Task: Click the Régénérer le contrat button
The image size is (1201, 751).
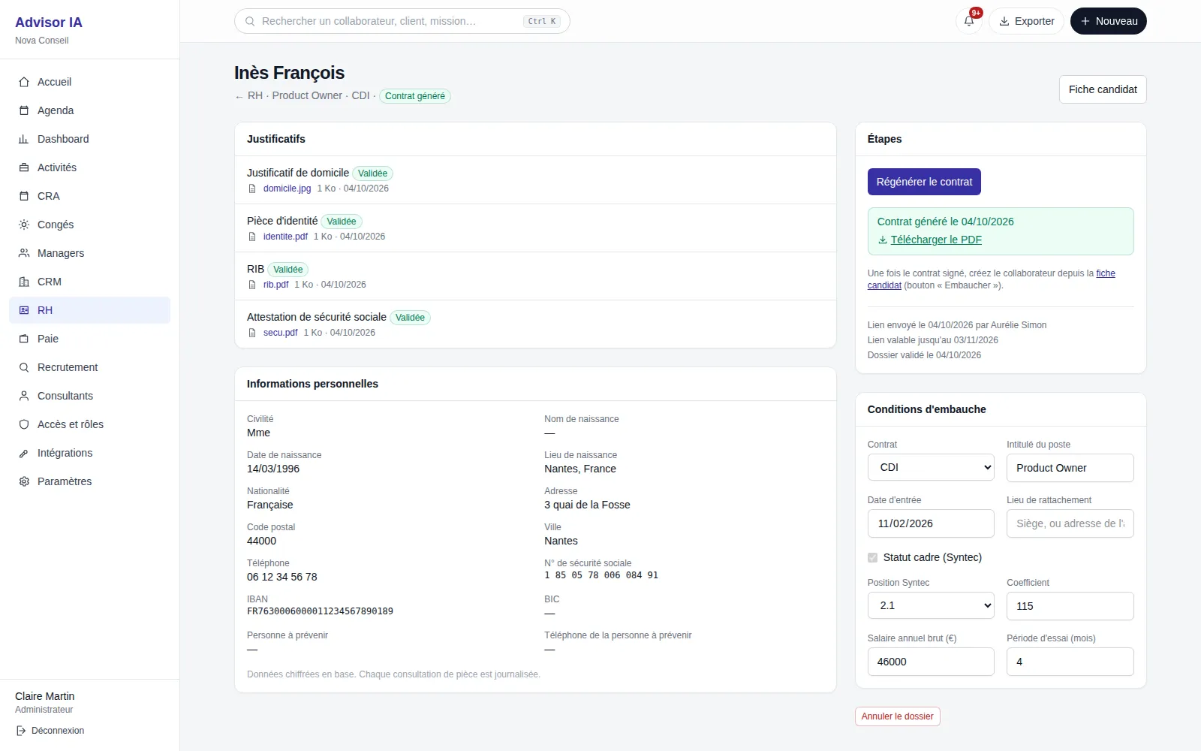Action: 924,182
